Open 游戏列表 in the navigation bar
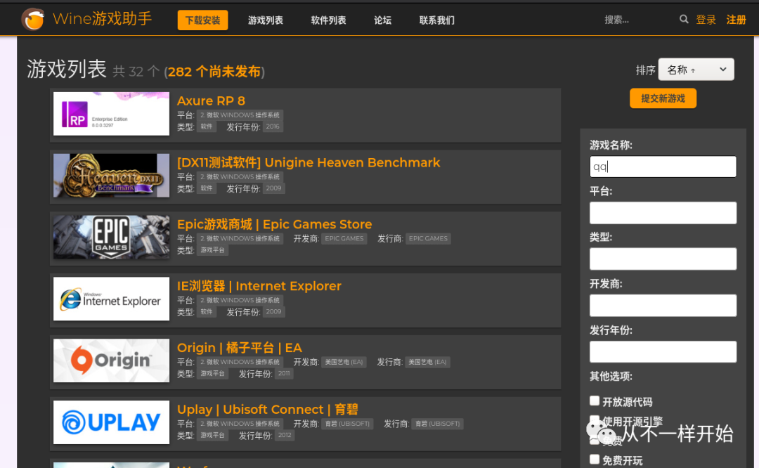This screenshot has height=468, width=759. pyautogui.click(x=266, y=20)
